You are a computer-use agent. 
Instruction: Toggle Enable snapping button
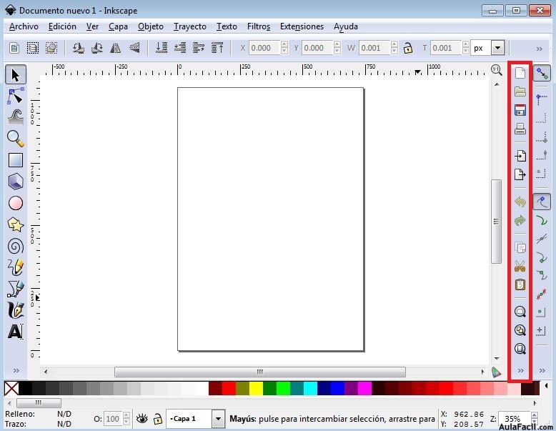point(542,73)
